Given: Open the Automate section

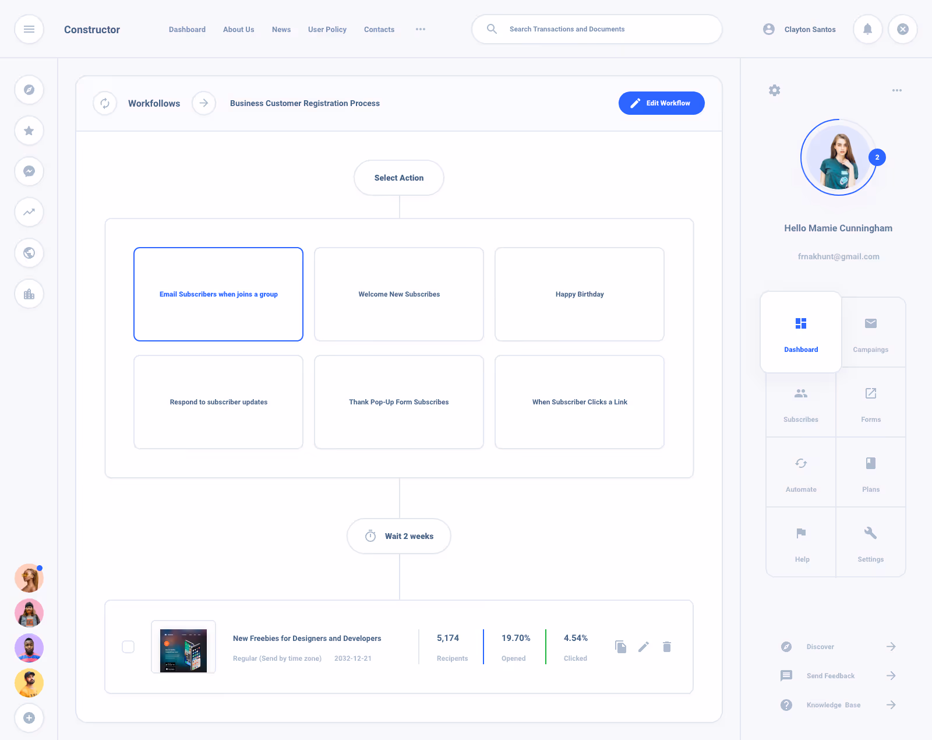Looking at the screenshot, I should [801, 472].
